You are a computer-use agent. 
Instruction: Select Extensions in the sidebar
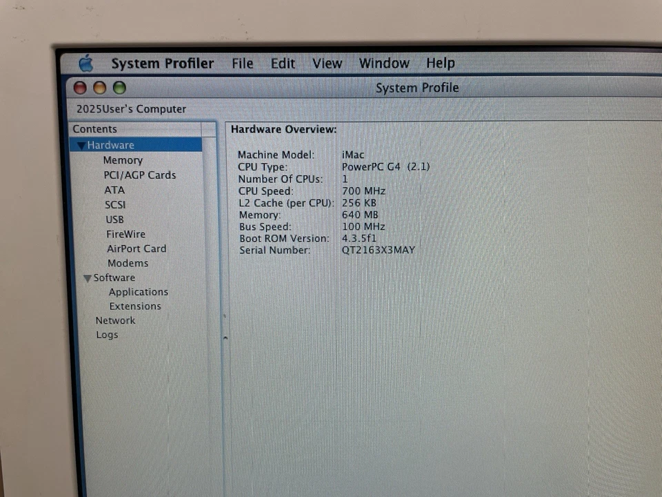134,306
